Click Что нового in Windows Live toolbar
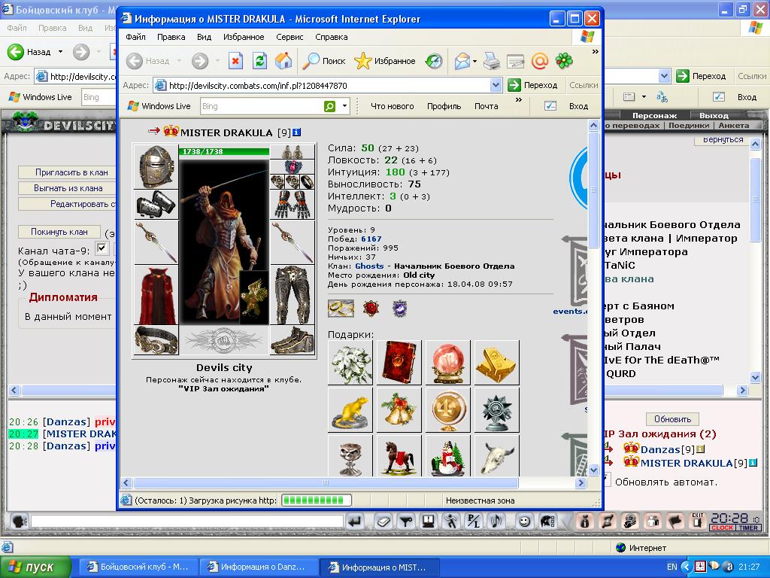 tap(393, 106)
